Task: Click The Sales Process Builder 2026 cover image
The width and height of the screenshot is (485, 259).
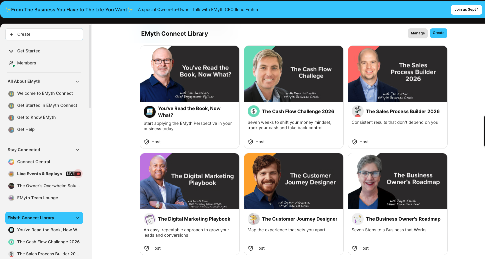Action: pyautogui.click(x=398, y=74)
